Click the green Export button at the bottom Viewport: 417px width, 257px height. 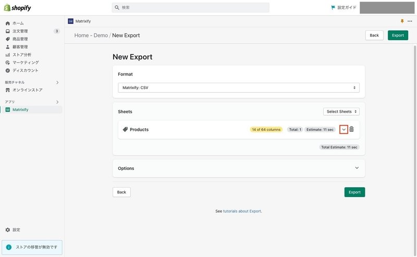pyautogui.click(x=354, y=192)
